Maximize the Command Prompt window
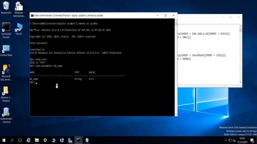This screenshot has height=144, width=257. pyautogui.click(x=165, y=15)
